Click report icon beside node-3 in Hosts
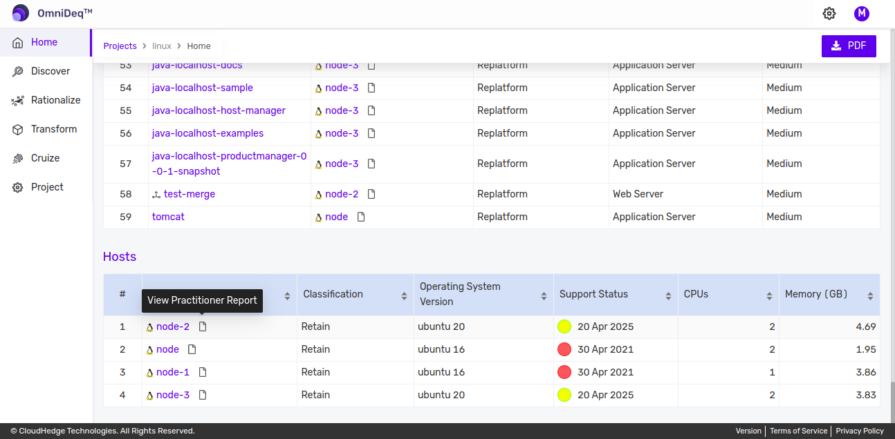Image resolution: width=895 pixels, height=439 pixels. pos(203,395)
